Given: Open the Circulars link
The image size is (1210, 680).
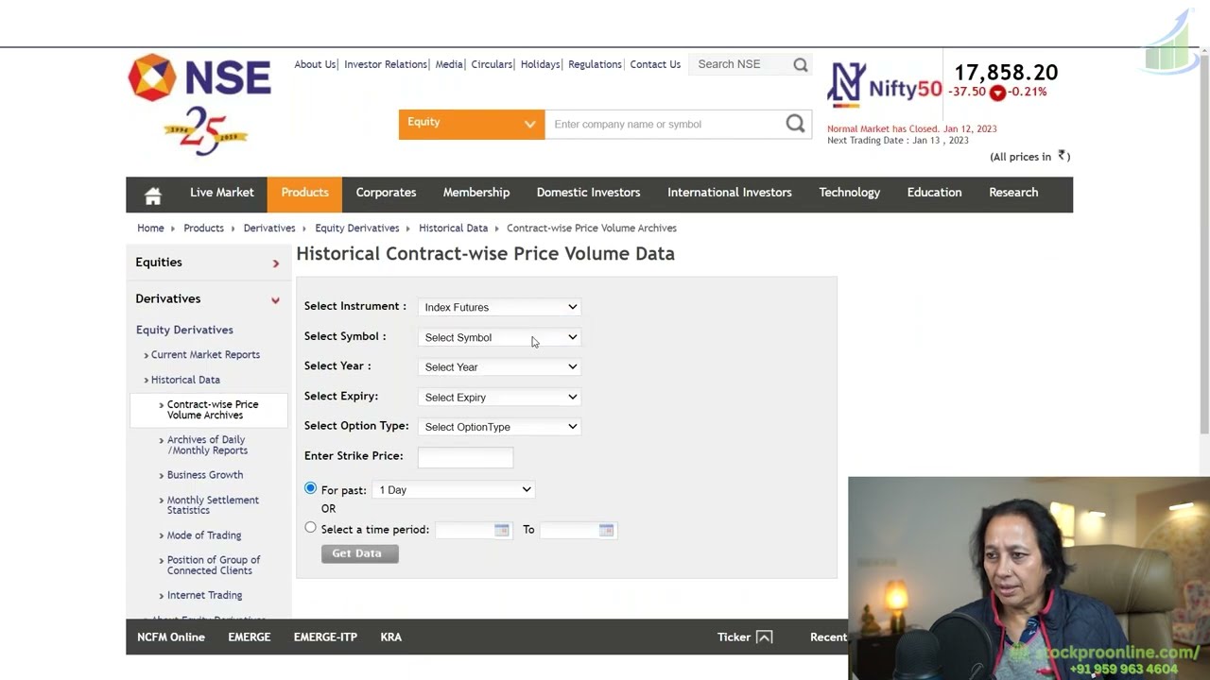Looking at the screenshot, I should pyautogui.click(x=492, y=64).
